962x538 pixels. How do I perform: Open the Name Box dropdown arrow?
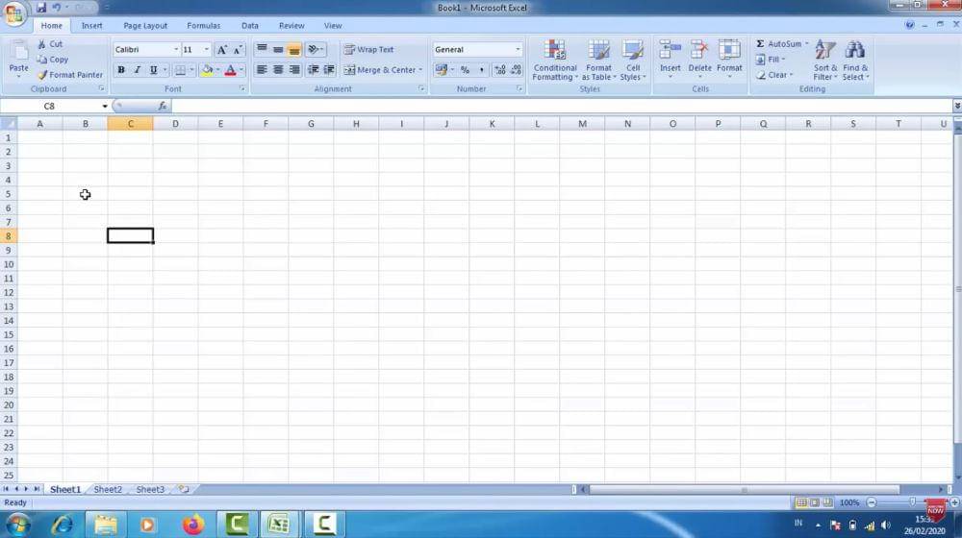[105, 107]
